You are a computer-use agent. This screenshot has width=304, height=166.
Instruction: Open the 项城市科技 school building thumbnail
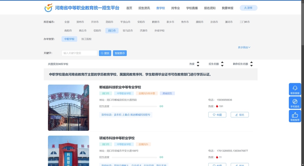pyautogui.click(x=68, y=151)
